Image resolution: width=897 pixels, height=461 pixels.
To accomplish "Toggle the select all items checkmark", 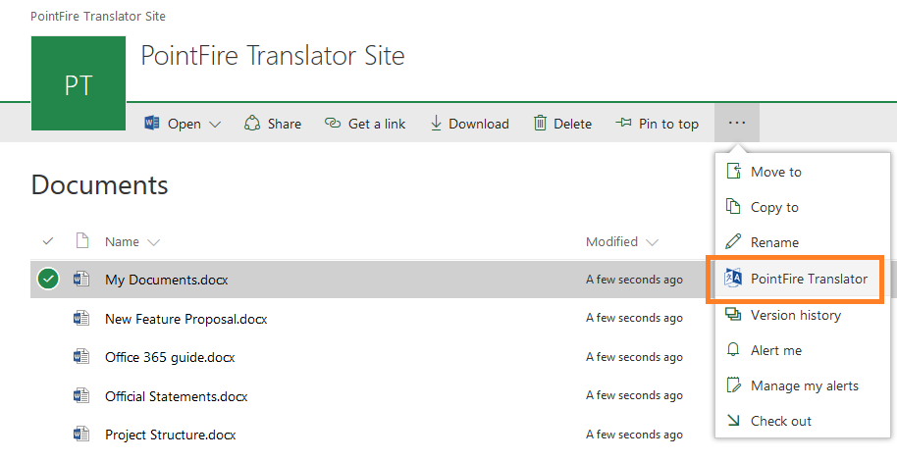I will click(x=48, y=240).
